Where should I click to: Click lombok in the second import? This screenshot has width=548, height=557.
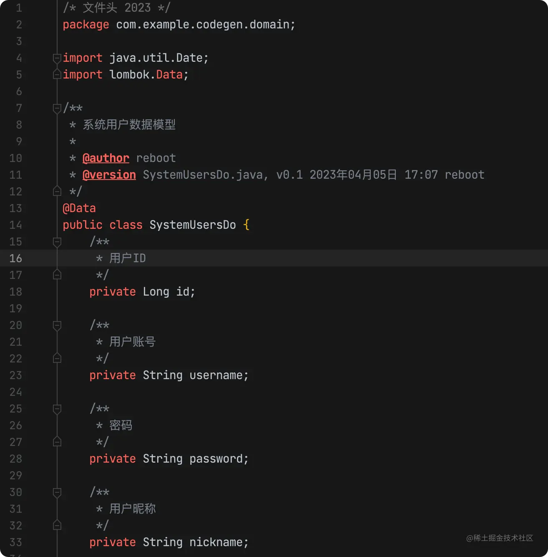click(129, 75)
